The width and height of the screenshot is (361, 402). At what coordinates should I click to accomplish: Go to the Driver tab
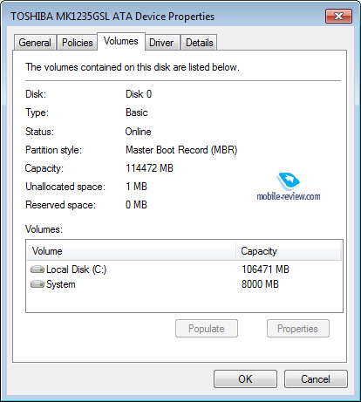point(161,43)
